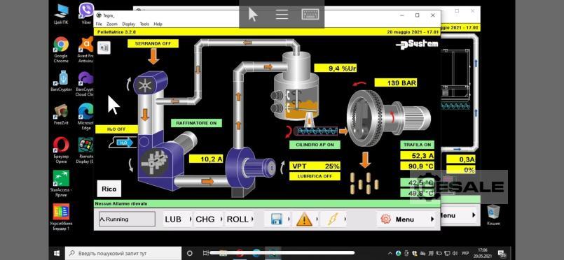The height and width of the screenshot is (260, 564).
Task: Open the Tools menu
Action: (x=144, y=24)
